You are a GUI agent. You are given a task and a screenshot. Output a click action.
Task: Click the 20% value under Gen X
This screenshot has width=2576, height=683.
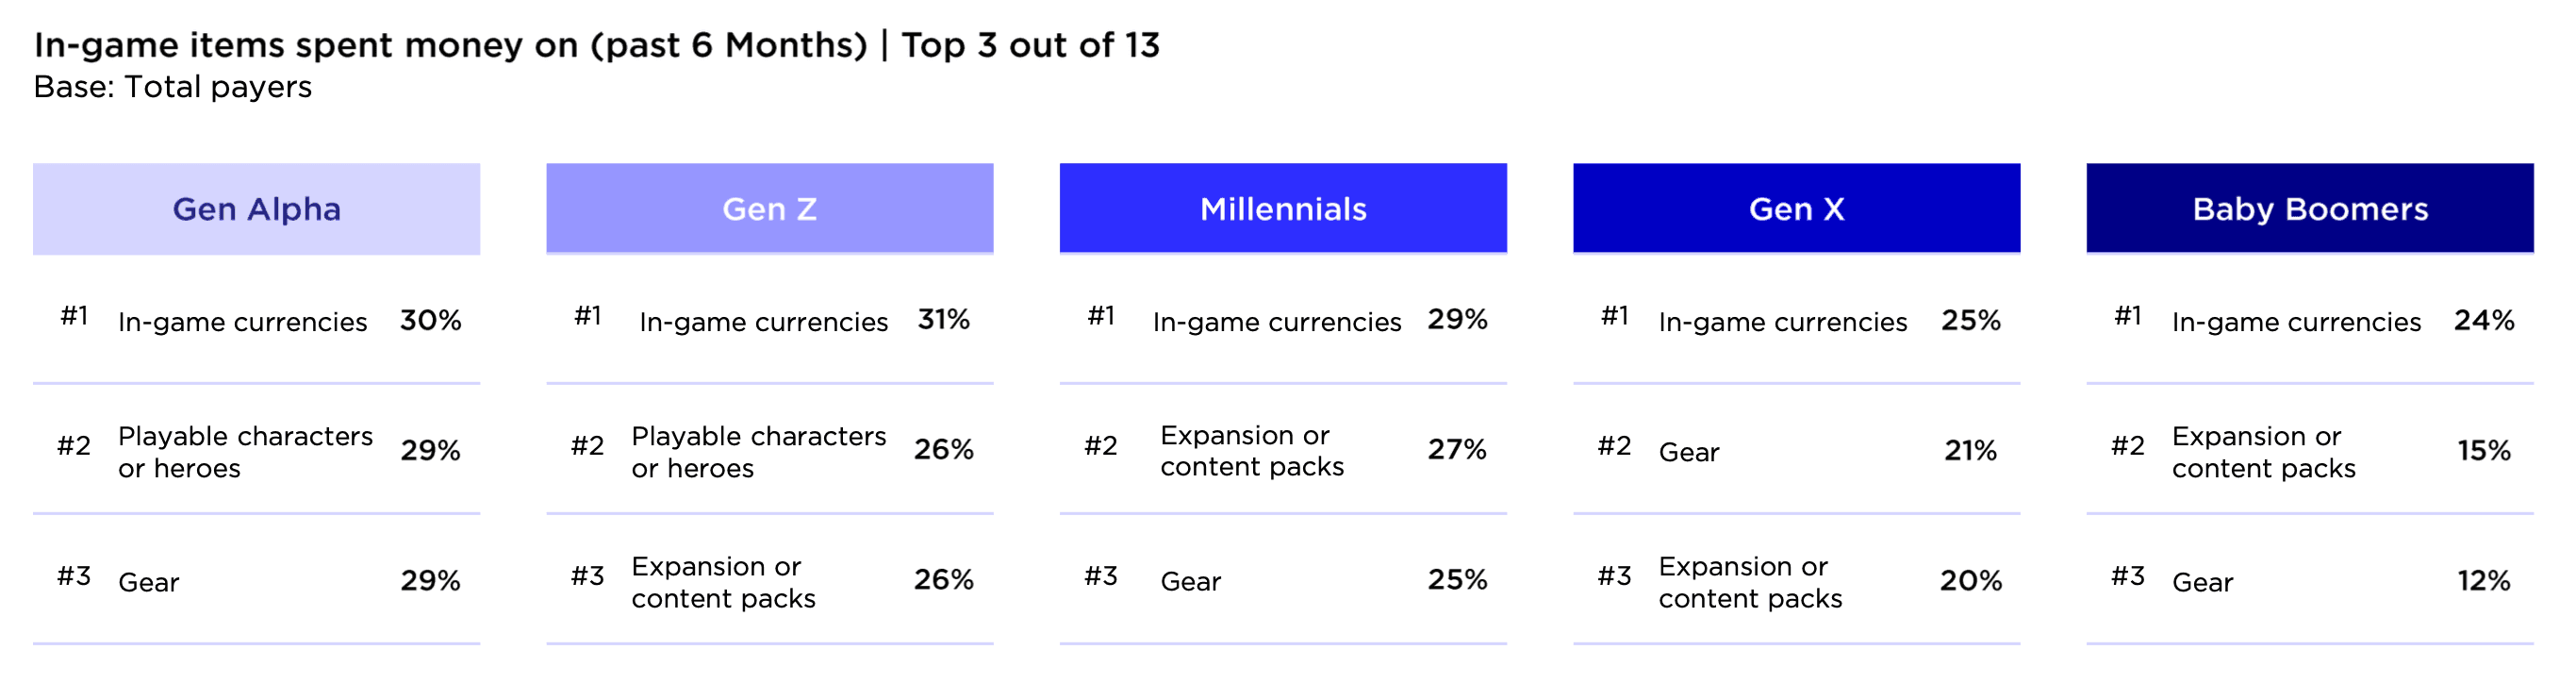pyautogui.click(x=1971, y=581)
